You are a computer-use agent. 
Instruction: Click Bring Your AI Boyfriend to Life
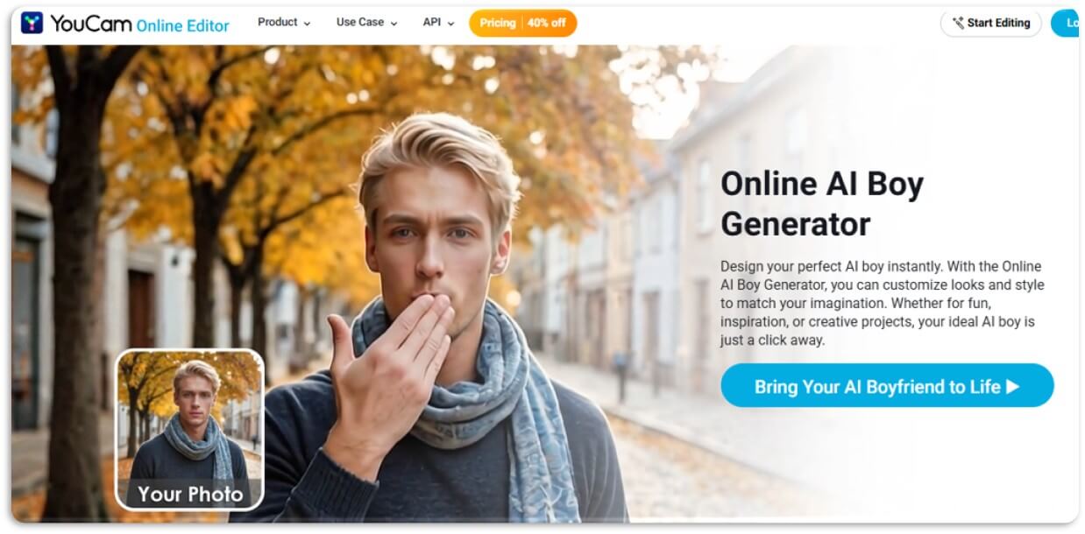pos(887,386)
